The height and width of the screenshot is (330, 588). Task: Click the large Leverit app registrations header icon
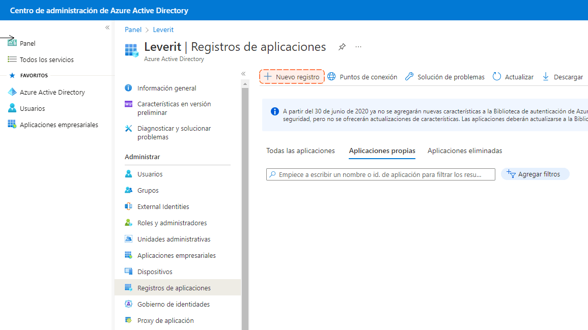(x=132, y=50)
